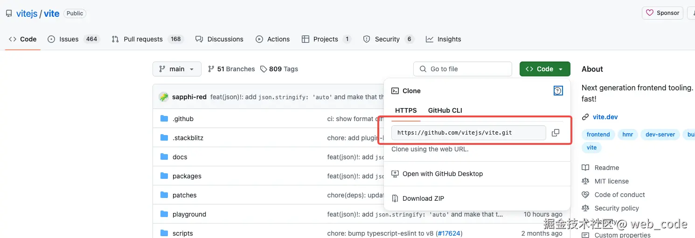Switch to the GitHub CLI tab

[x=445, y=110]
